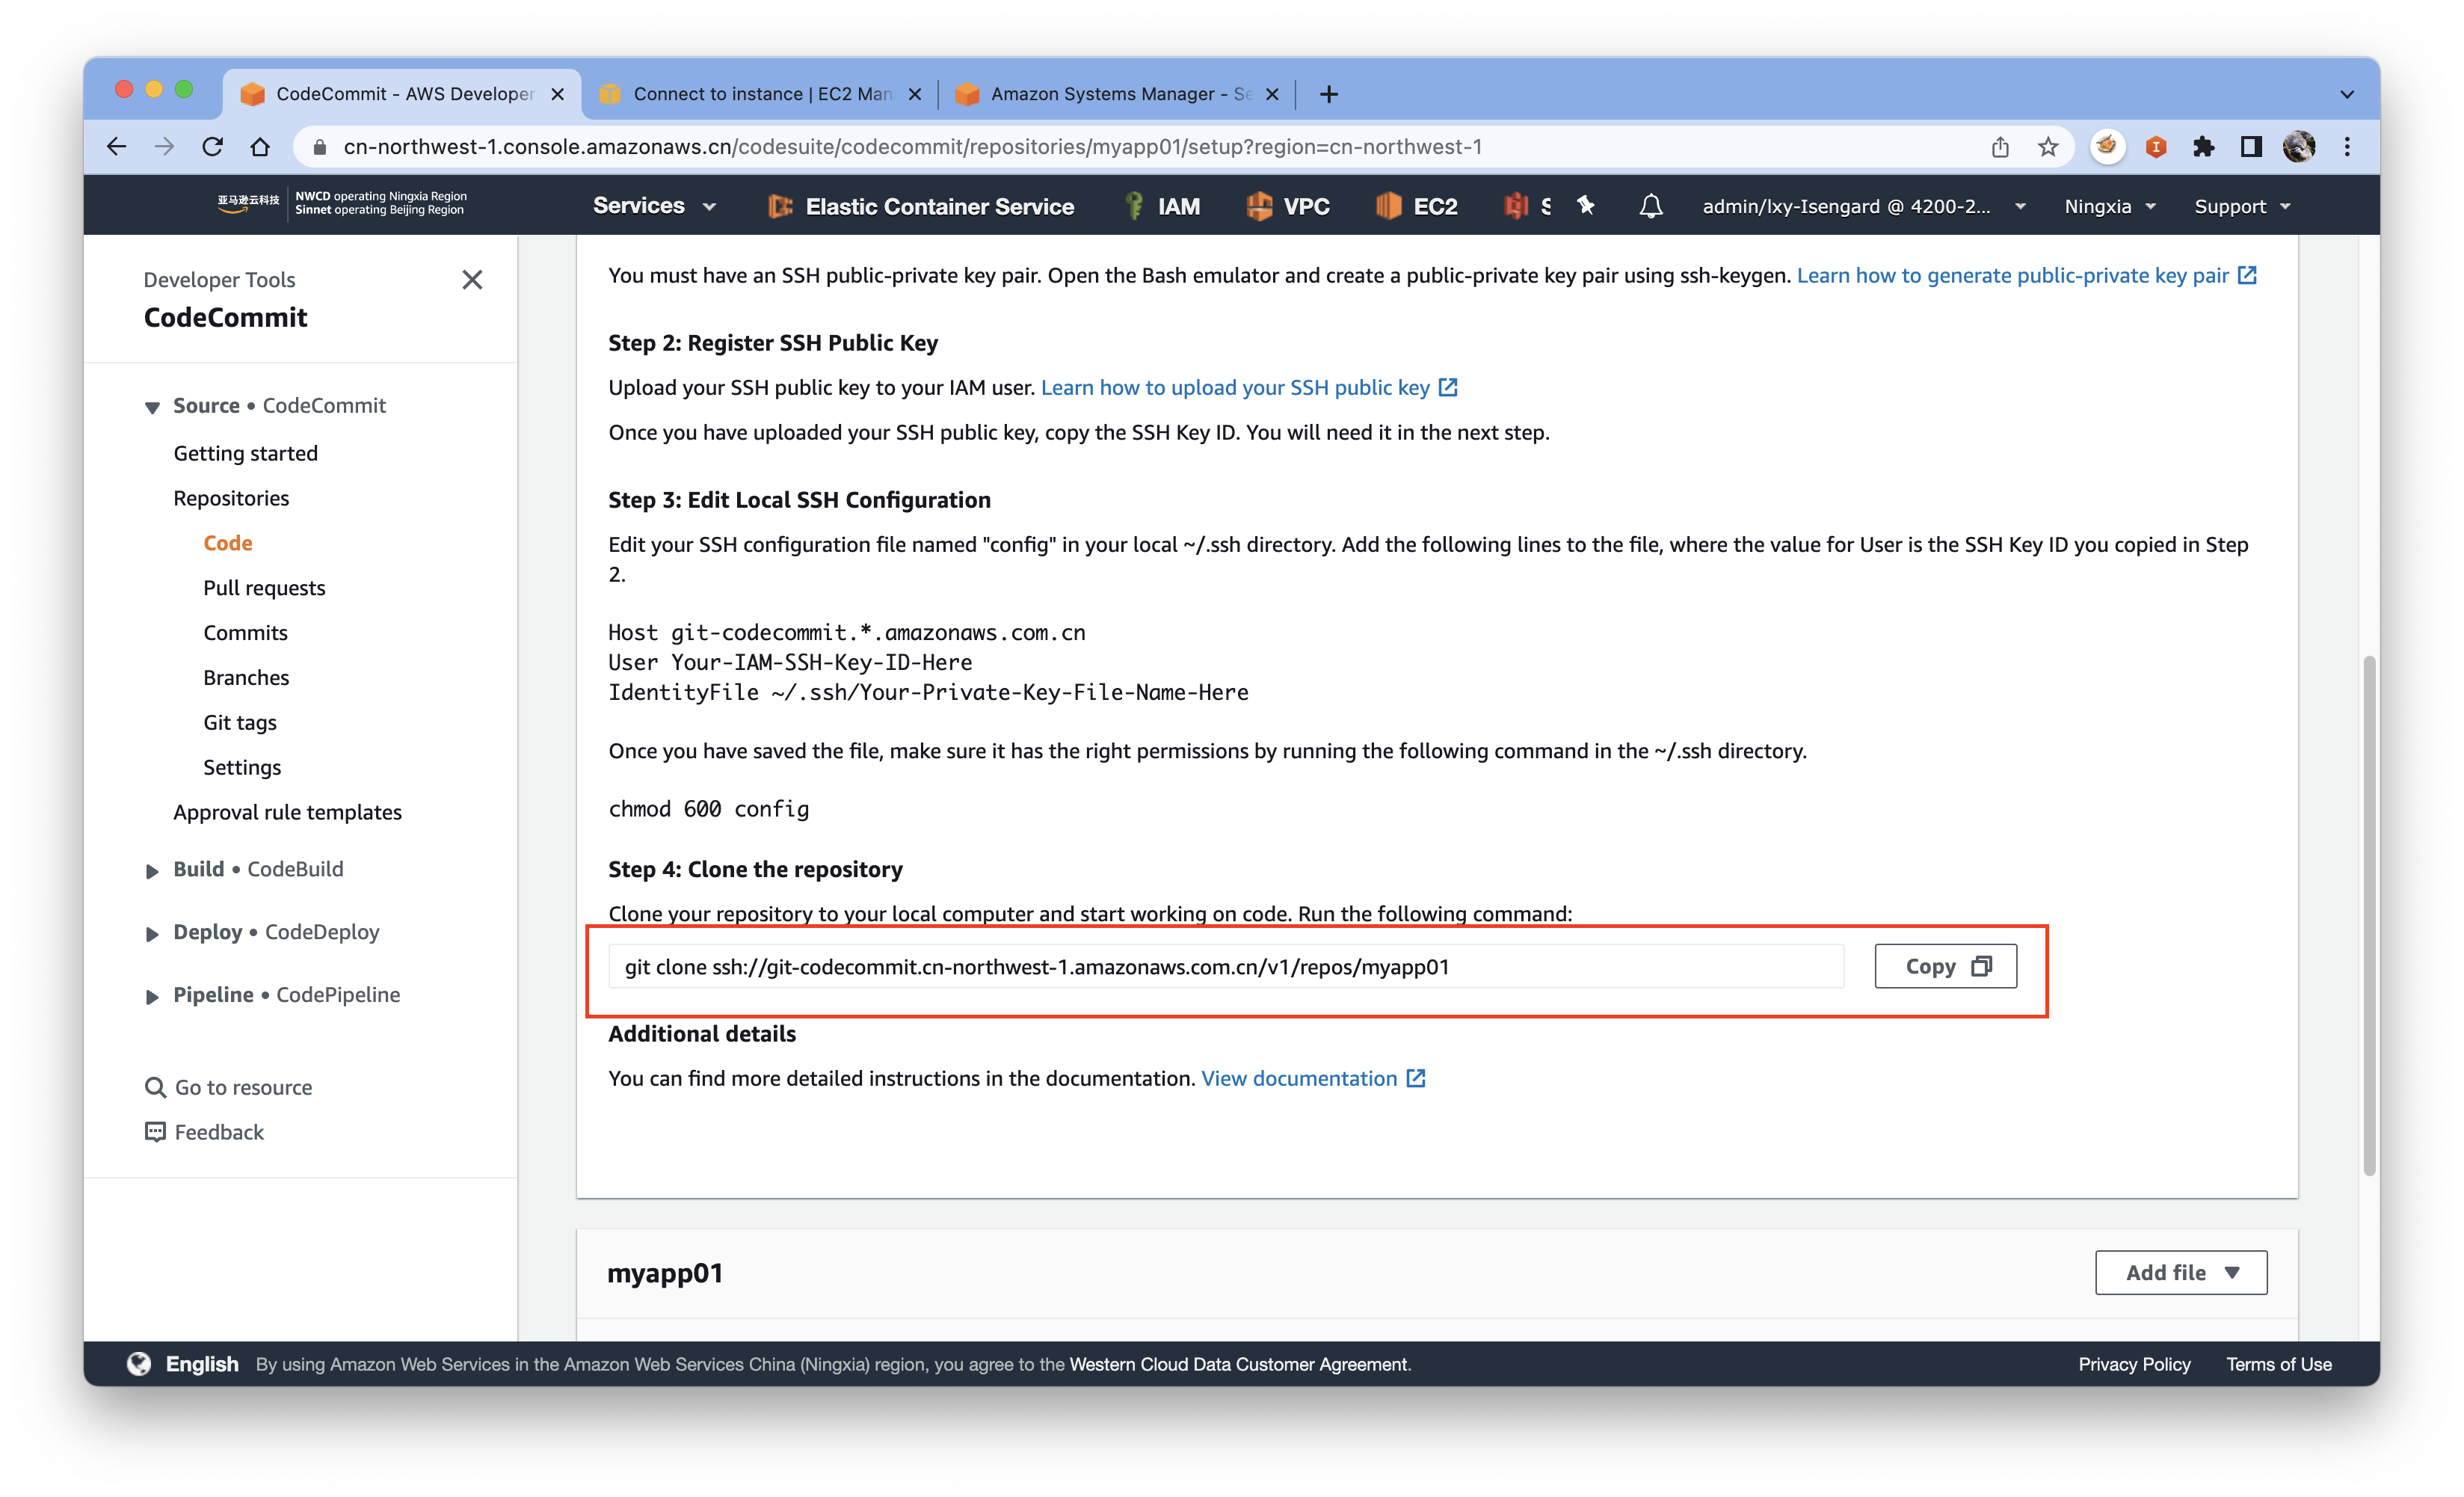Bookmark the page with the star icon
The image size is (2464, 1497).
2048,147
